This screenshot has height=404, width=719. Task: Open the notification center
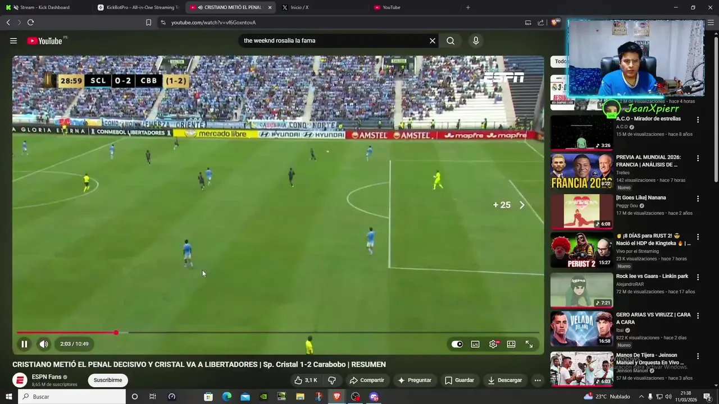coord(708,397)
